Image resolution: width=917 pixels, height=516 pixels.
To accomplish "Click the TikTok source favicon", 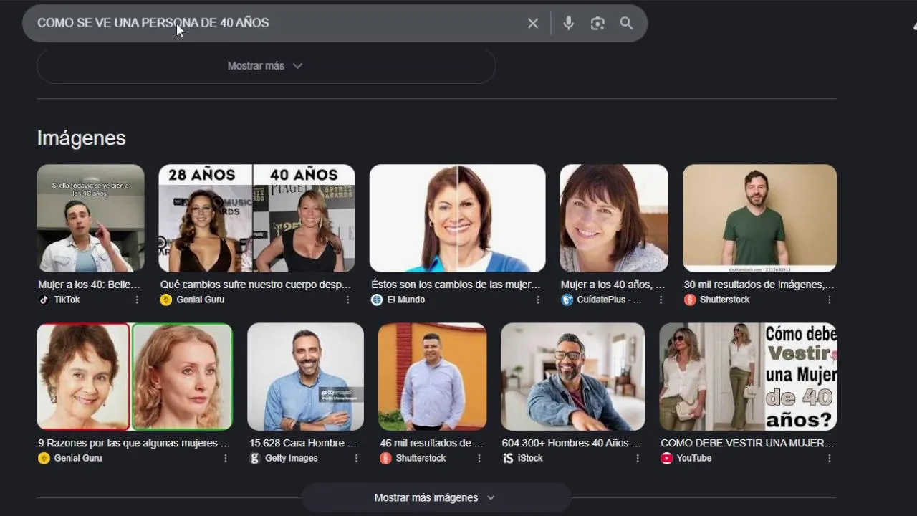I will (44, 300).
